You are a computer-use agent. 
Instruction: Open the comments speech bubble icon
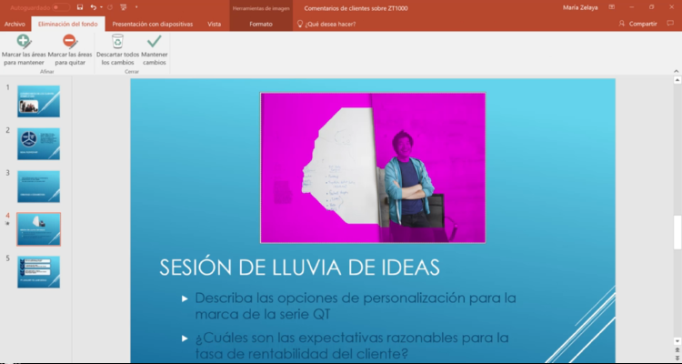[671, 24]
